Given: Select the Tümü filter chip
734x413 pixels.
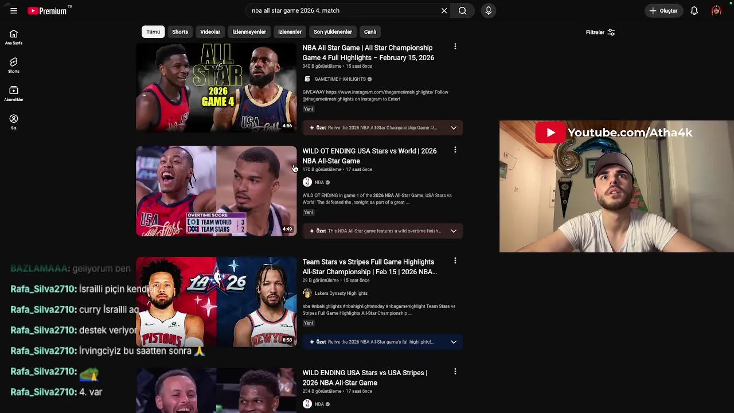Looking at the screenshot, I should pos(153,32).
